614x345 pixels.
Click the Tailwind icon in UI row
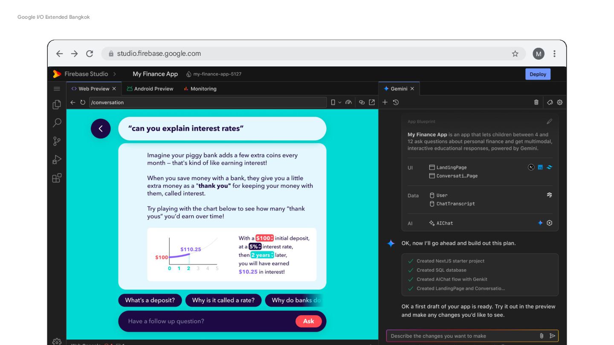(550, 167)
